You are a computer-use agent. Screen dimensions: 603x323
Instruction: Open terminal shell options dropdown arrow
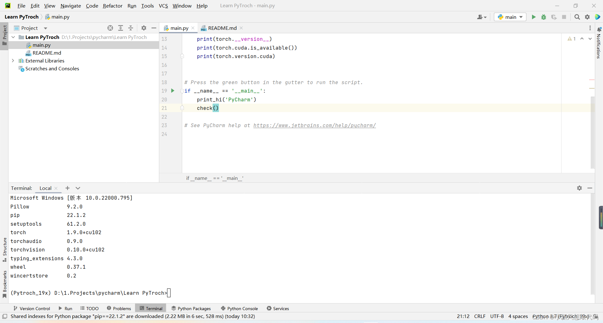pos(78,188)
